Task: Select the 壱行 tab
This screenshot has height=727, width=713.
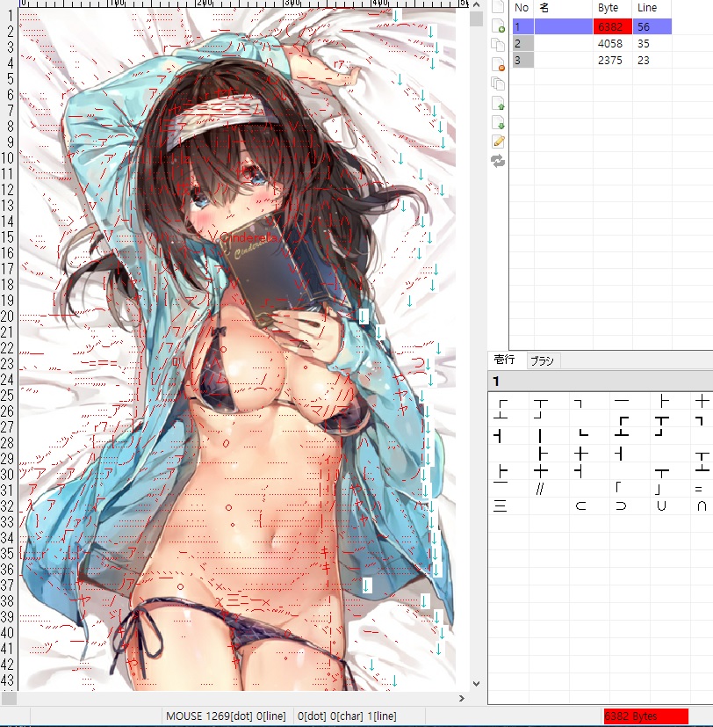Action: coord(505,361)
